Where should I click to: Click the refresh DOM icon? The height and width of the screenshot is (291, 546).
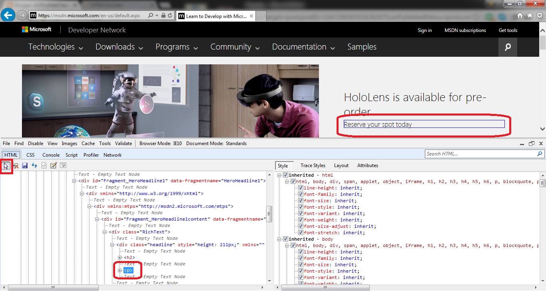34,165
